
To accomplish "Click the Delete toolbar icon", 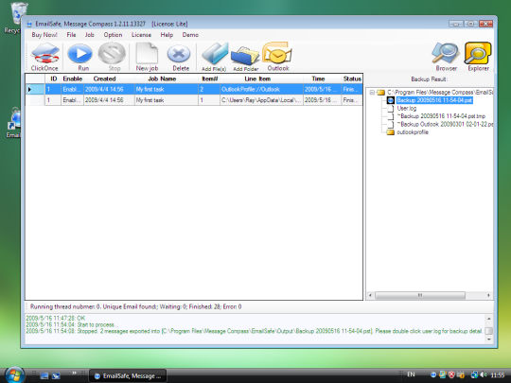I will 179,54.
